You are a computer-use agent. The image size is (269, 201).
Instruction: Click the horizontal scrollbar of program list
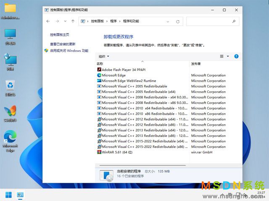(142, 165)
